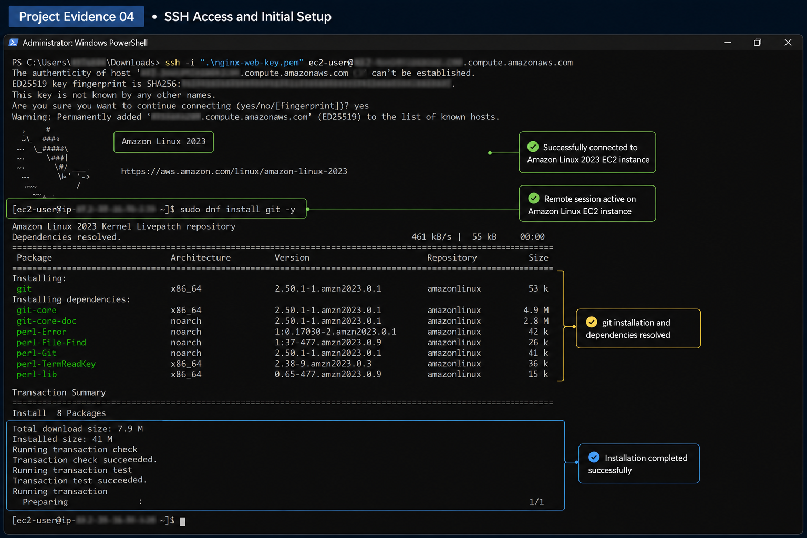807x538 pixels.
Task: Click the '42 k' size of perl-Error
Action: [x=539, y=332]
